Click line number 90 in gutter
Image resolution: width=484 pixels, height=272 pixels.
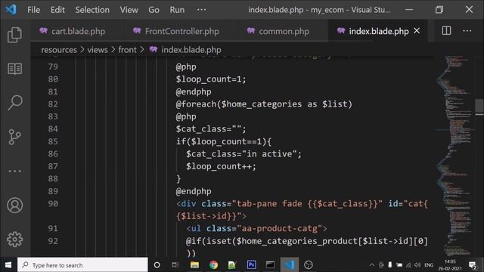point(53,204)
